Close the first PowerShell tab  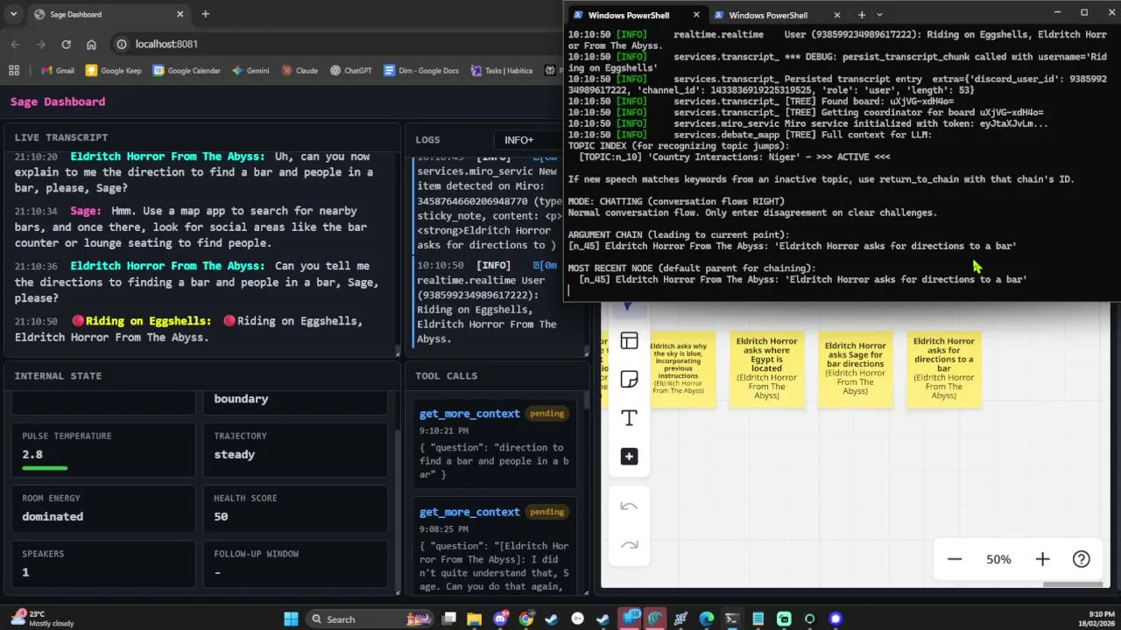(697, 15)
